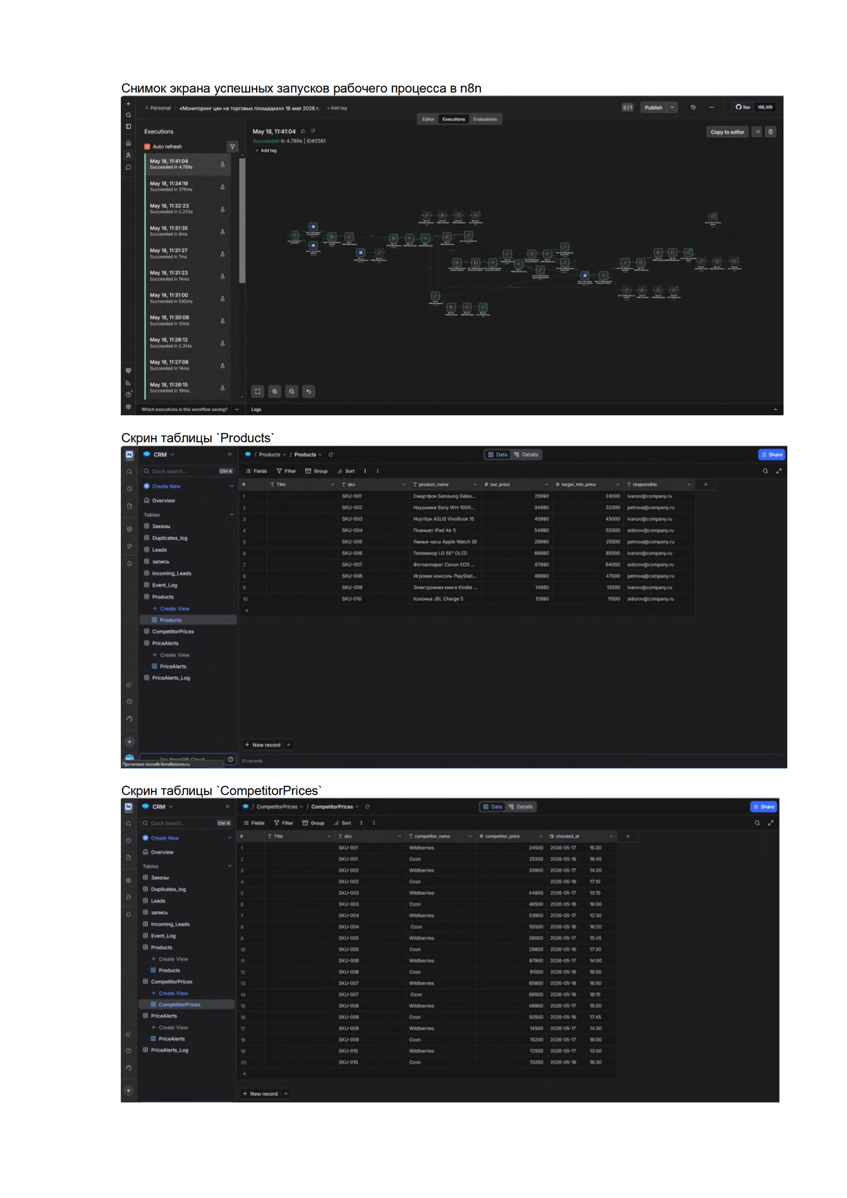This screenshot has height=1198, width=847.
Task: Click the reset zoom icon on n8n canvas
Action: click(x=308, y=391)
